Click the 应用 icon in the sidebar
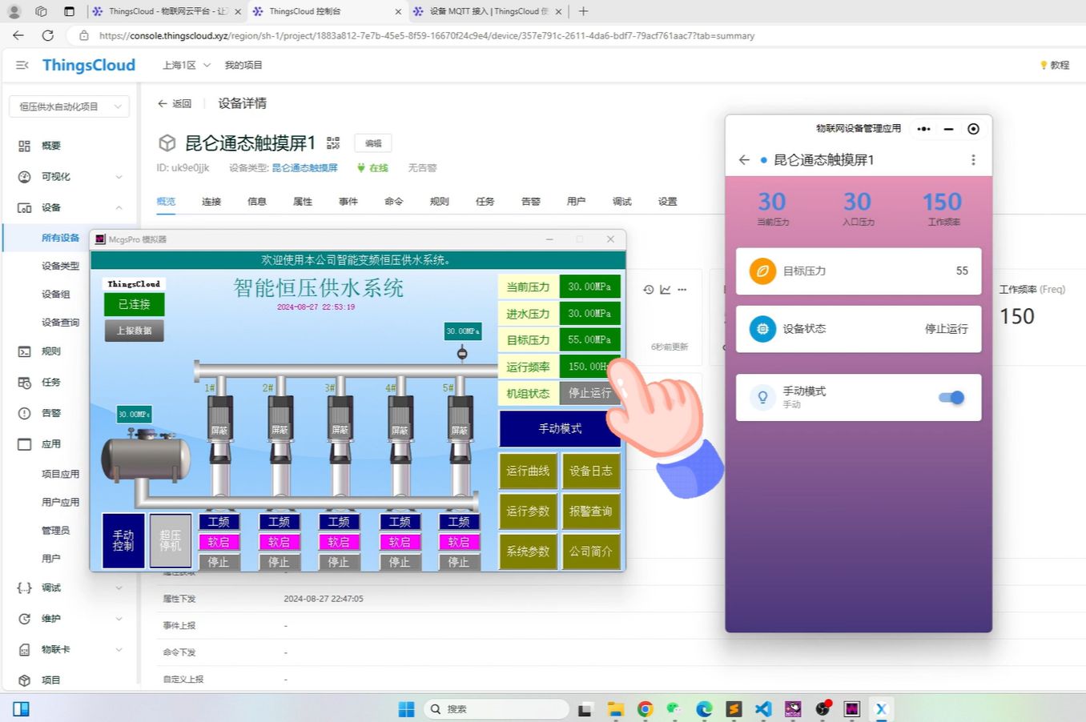 (24, 444)
